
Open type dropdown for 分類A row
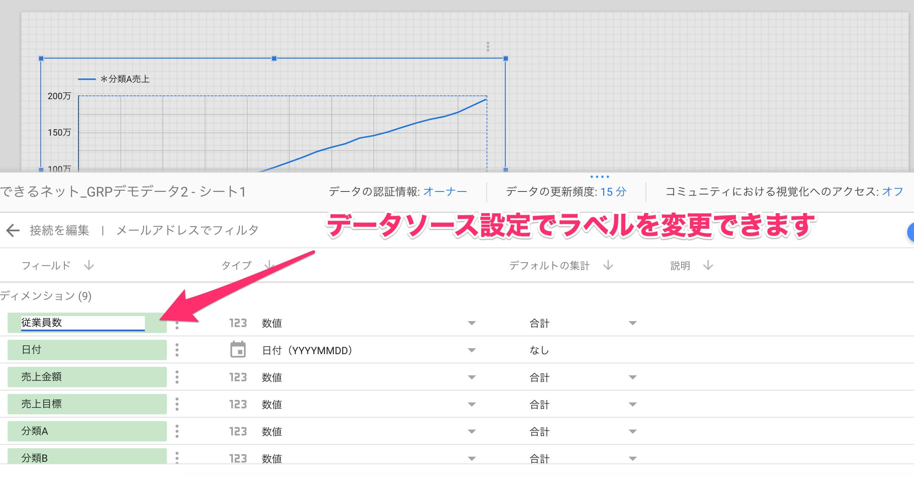[471, 432]
